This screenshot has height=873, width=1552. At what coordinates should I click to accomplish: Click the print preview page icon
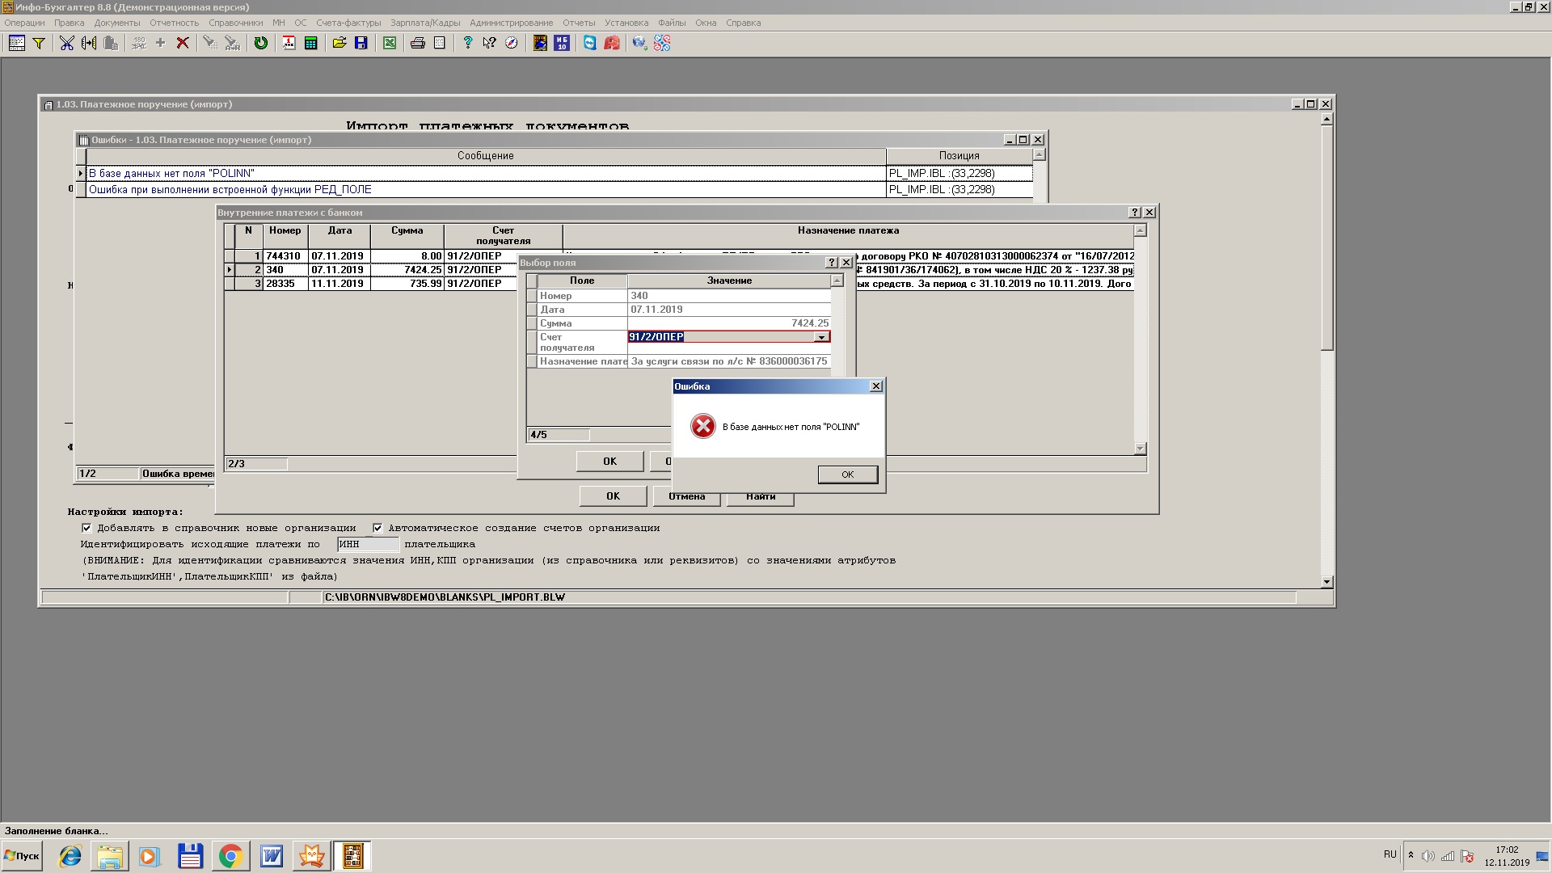pyautogui.click(x=440, y=43)
